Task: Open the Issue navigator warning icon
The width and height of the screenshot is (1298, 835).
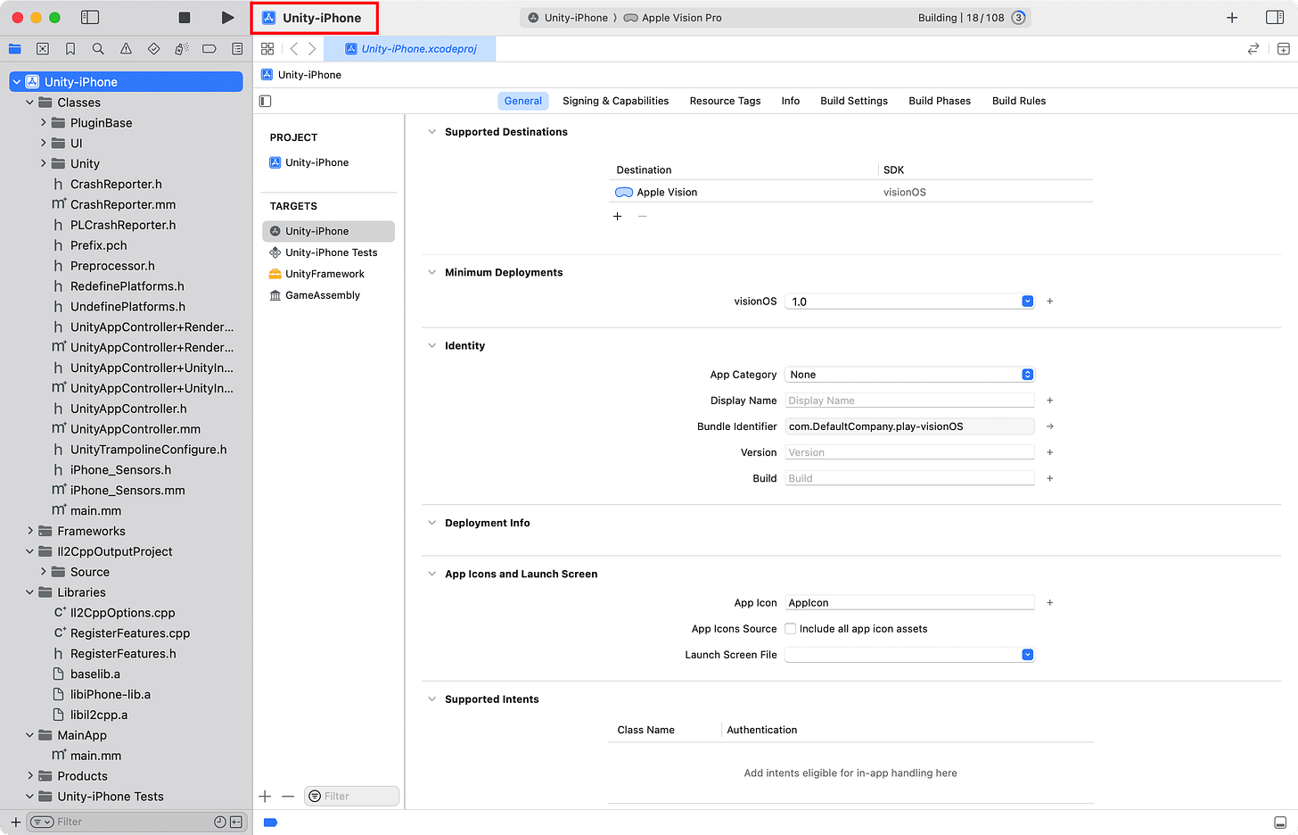Action: pos(126,49)
